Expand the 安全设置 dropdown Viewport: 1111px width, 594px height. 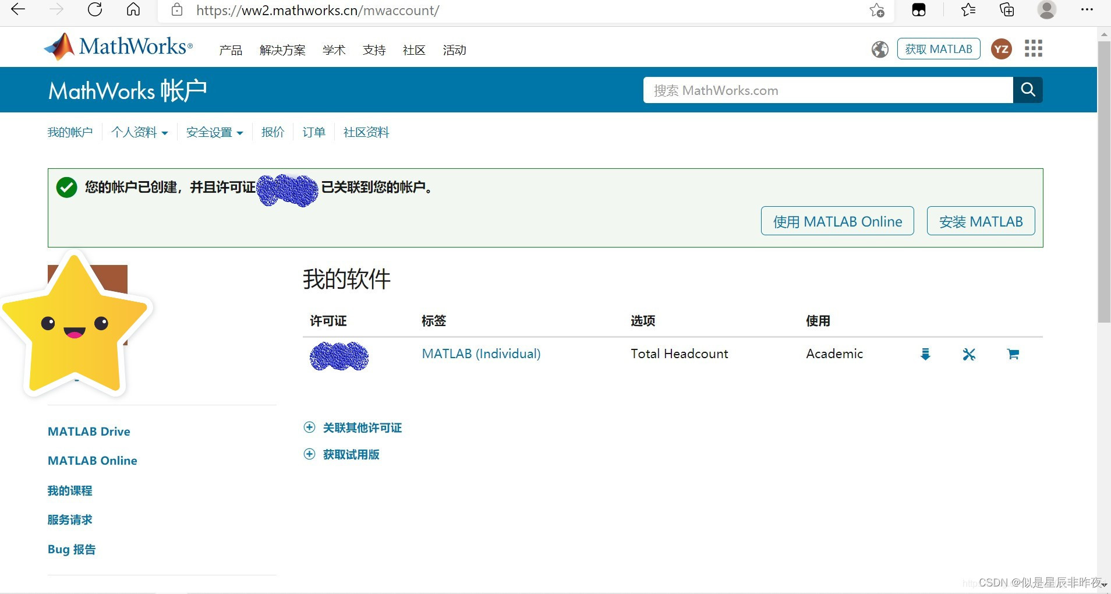click(x=214, y=133)
